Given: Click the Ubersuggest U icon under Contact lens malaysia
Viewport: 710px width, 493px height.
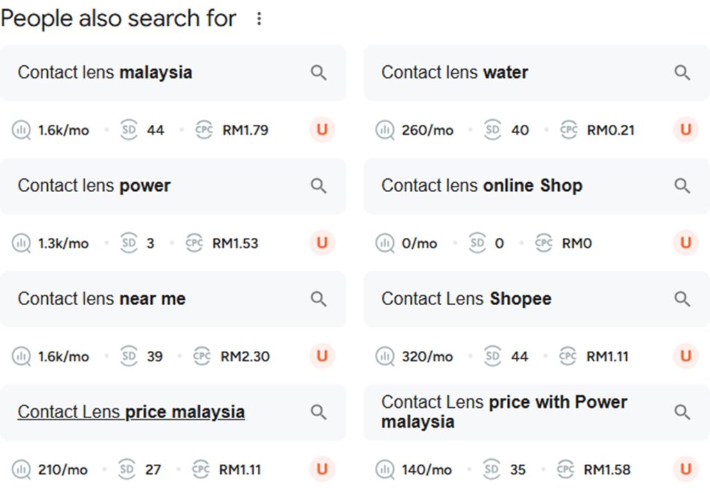Looking at the screenshot, I should 322,130.
